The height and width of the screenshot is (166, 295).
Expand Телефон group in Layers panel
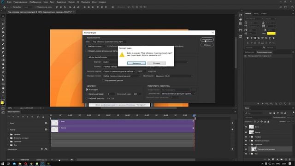pos(250,137)
